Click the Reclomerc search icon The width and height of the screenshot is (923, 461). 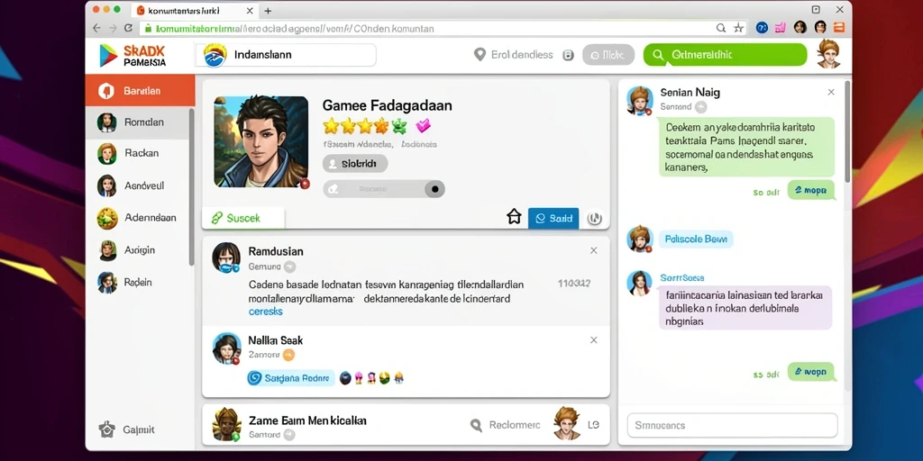pyautogui.click(x=477, y=425)
